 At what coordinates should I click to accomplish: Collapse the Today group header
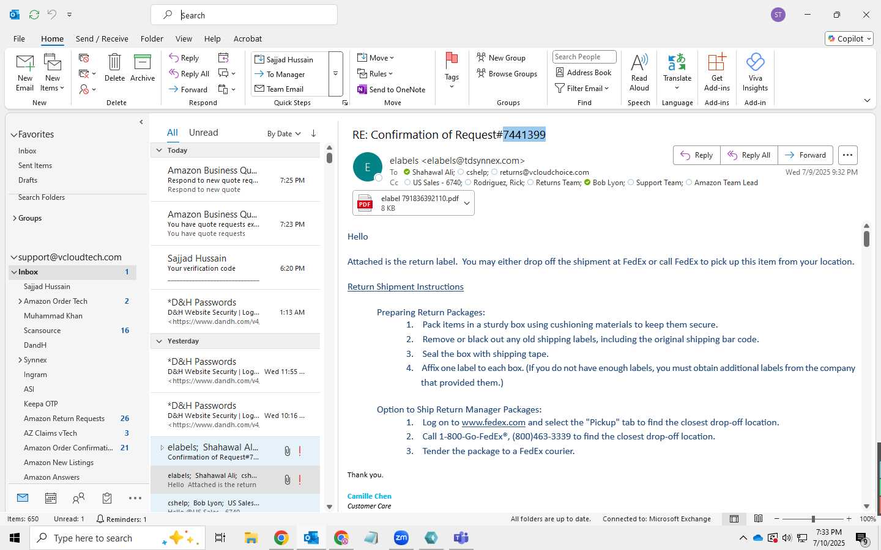pos(159,150)
